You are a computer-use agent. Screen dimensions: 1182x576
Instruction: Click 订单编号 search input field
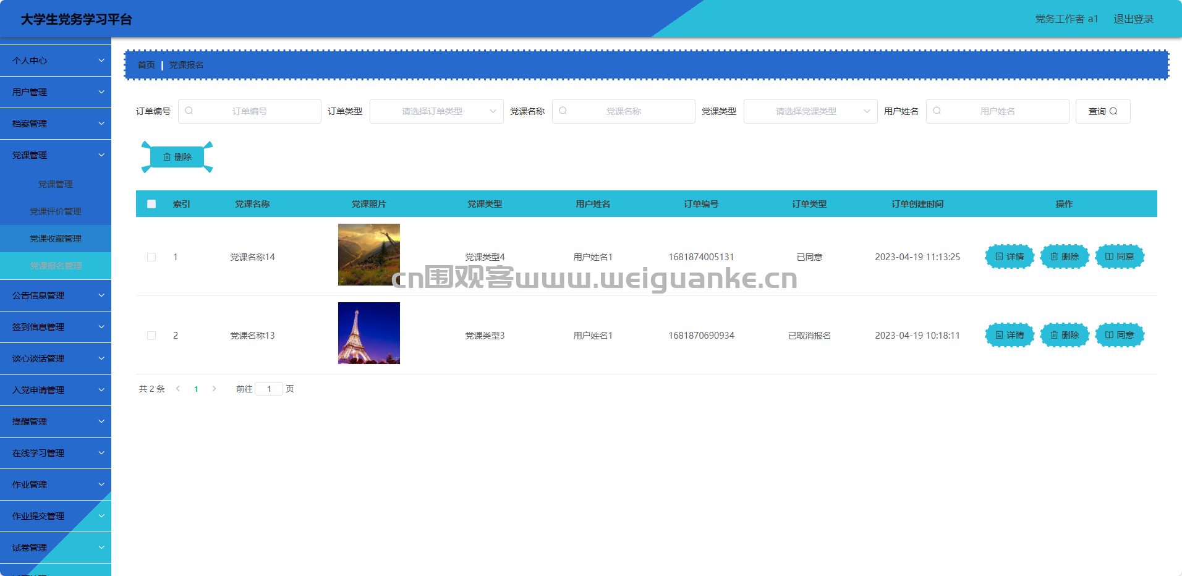250,111
